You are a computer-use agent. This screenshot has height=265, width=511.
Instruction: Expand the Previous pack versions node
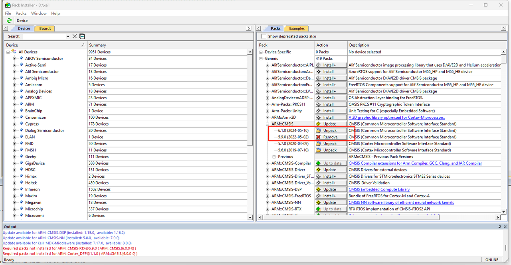274,157
